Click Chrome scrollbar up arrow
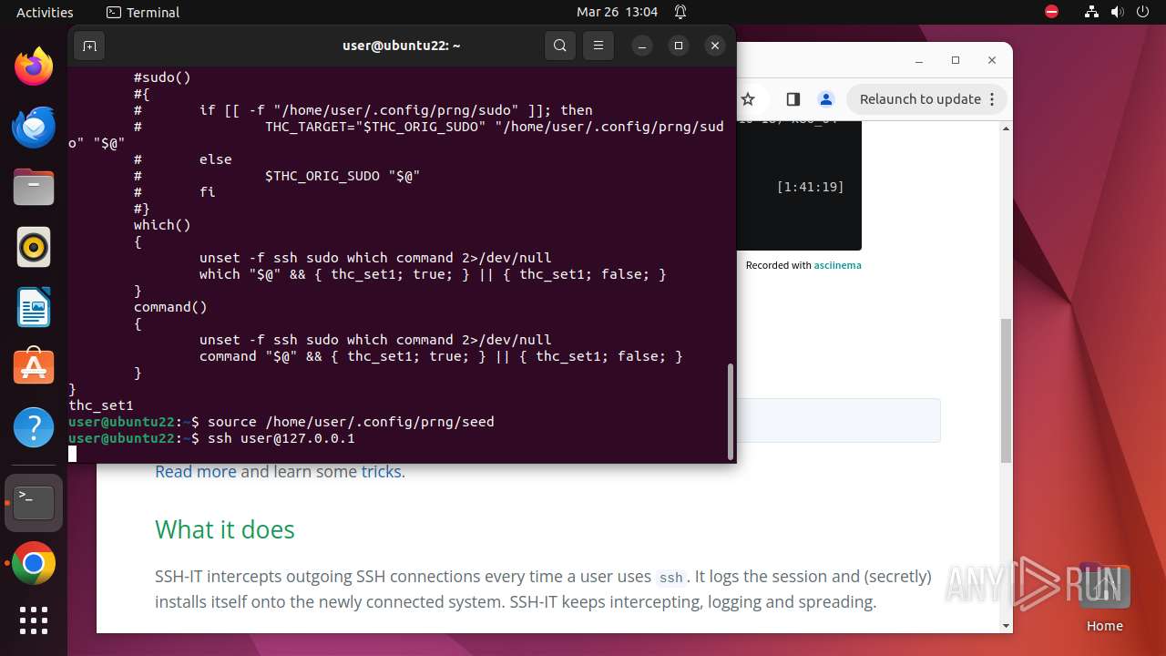The width and height of the screenshot is (1166, 656). [1006, 128]
